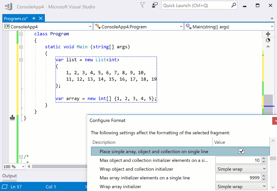The image size is (277, 191).
Task: Increase max object initializer elements value
Action: pyautogui.click(x=264, y=159)
